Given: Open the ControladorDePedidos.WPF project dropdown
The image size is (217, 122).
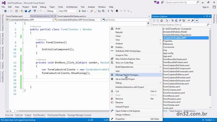Looking at the screenshot, I should [x=29, y=20].
